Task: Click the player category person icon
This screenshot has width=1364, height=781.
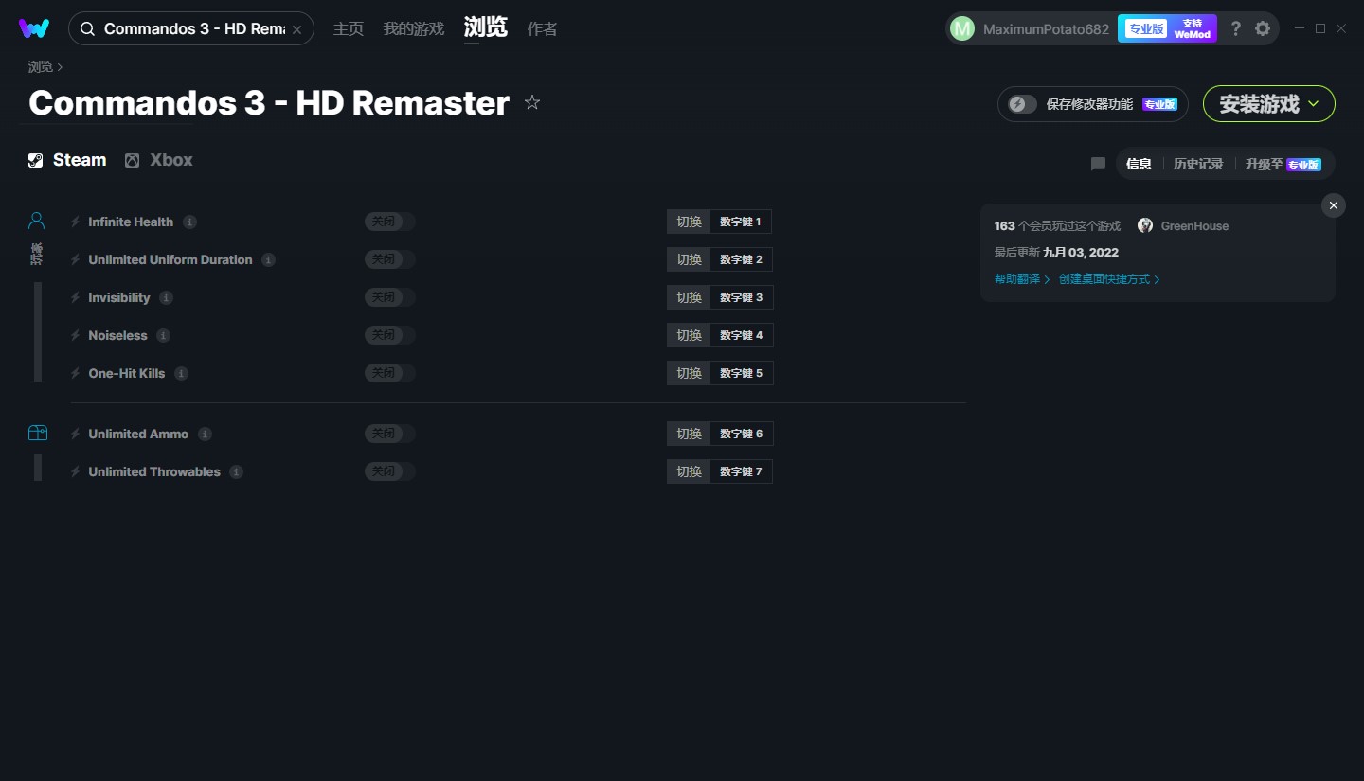Action: 37,221
